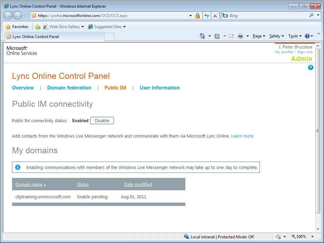Screen dimensions: 324x243
Task: Open the Page menu
Action: [x=259, y=36]
